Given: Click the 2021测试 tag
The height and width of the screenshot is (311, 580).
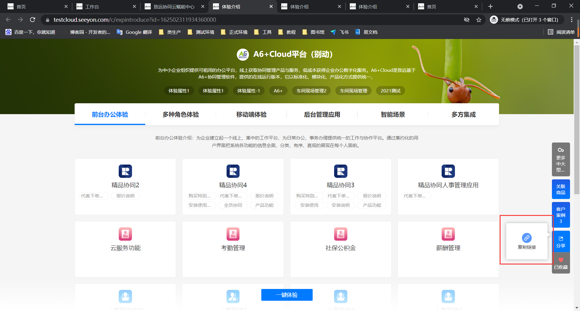Looking at the screenshot, I should tap(391, 91).
